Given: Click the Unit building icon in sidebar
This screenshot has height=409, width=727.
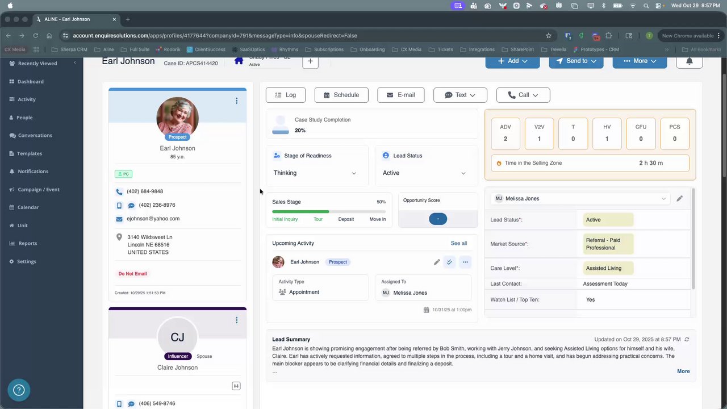Looking at the screenshot, I should (11, 226).
